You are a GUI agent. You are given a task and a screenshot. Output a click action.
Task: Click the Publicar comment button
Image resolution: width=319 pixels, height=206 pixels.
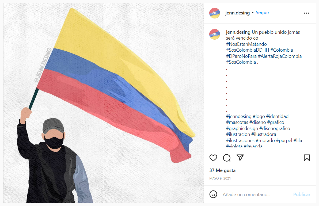click(x=302, y=194)
